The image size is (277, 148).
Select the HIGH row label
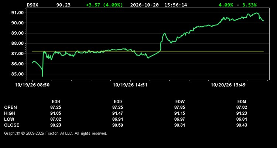point(10,113)
